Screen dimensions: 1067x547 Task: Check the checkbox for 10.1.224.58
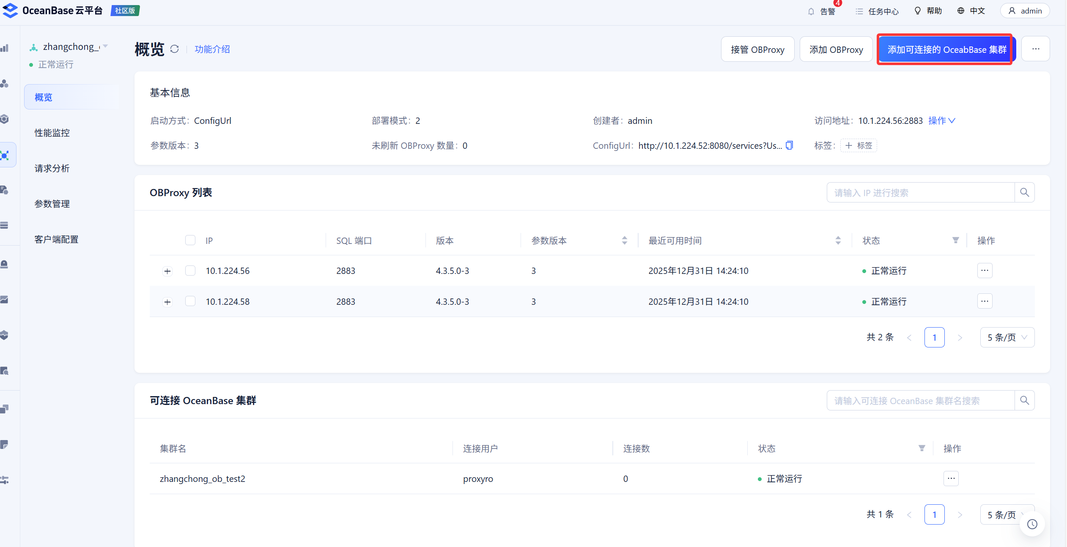(190, 301)
